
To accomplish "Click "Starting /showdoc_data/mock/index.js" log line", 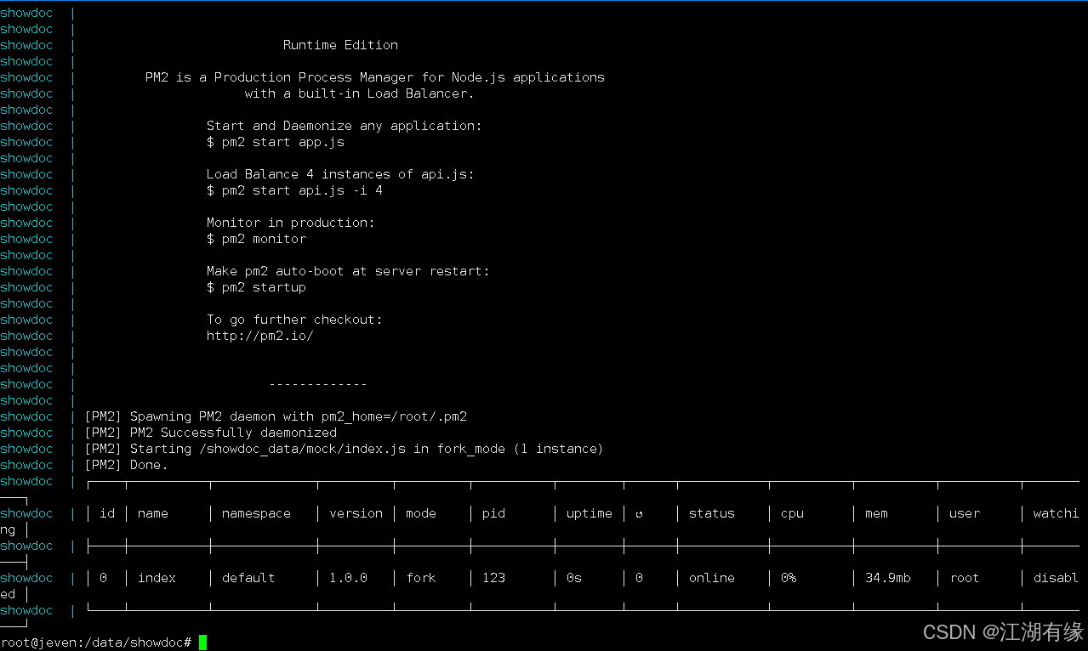I will pos(344,449).
